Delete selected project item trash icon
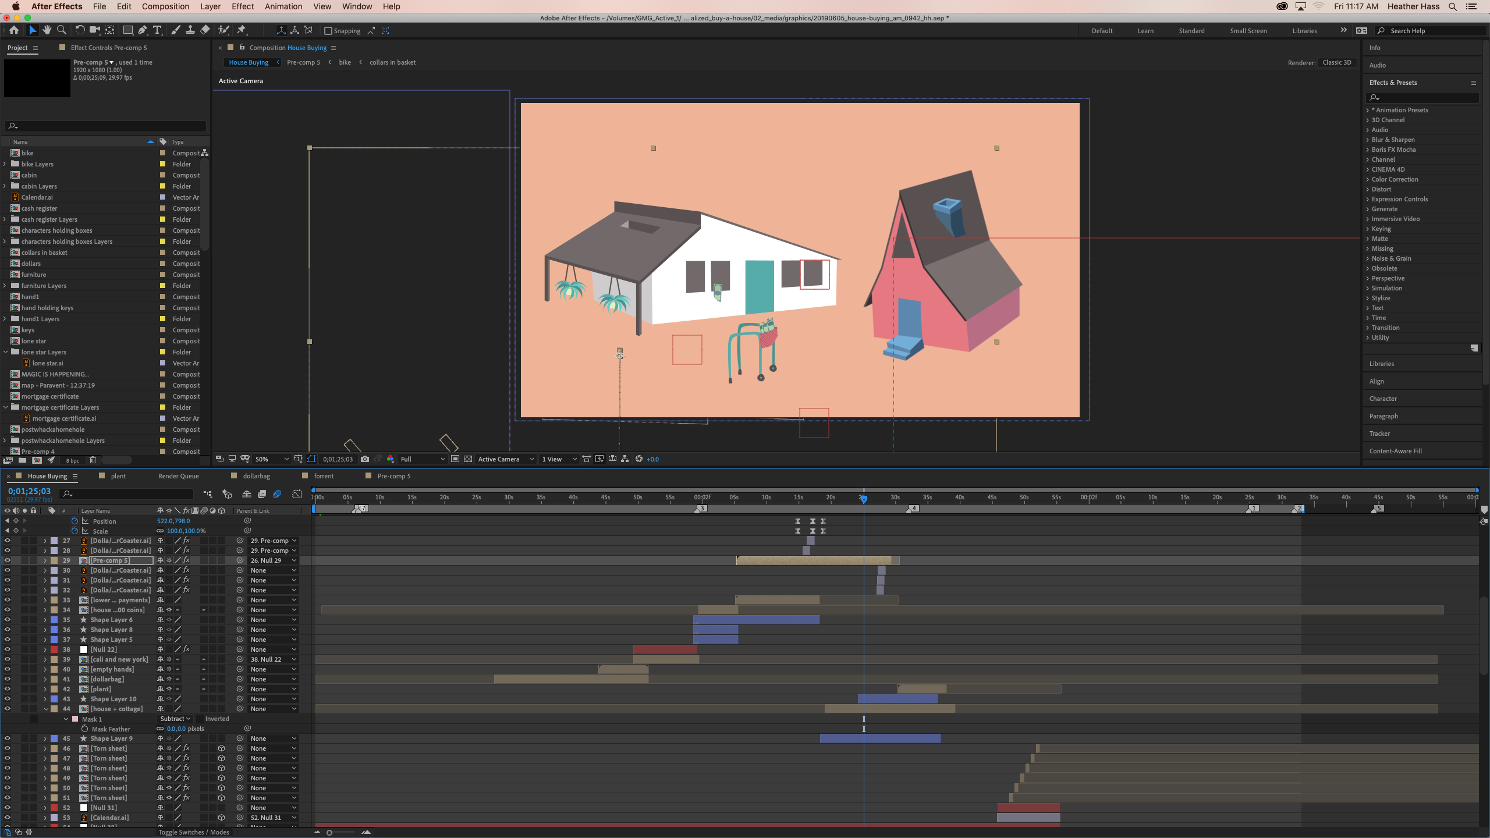Viewport: 1490px width, 838px height. [x=93, y=460]
